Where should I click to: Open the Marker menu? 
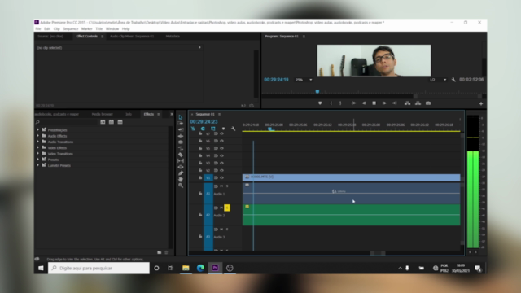coord(87,29)
